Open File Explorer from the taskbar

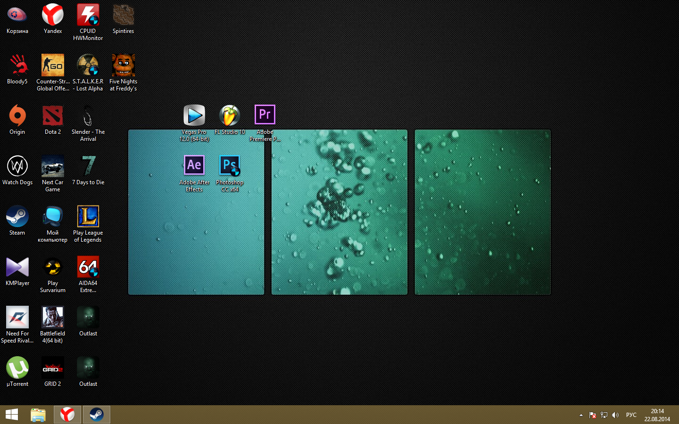coord(38,415)
